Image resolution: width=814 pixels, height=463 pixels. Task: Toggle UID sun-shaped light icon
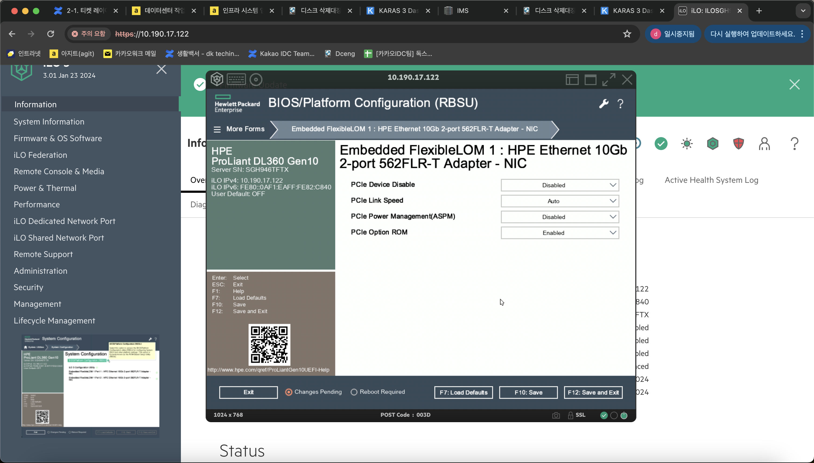[687, 144]
